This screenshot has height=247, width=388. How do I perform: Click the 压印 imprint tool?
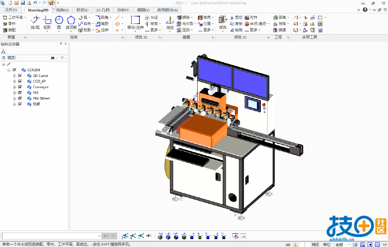183,30
